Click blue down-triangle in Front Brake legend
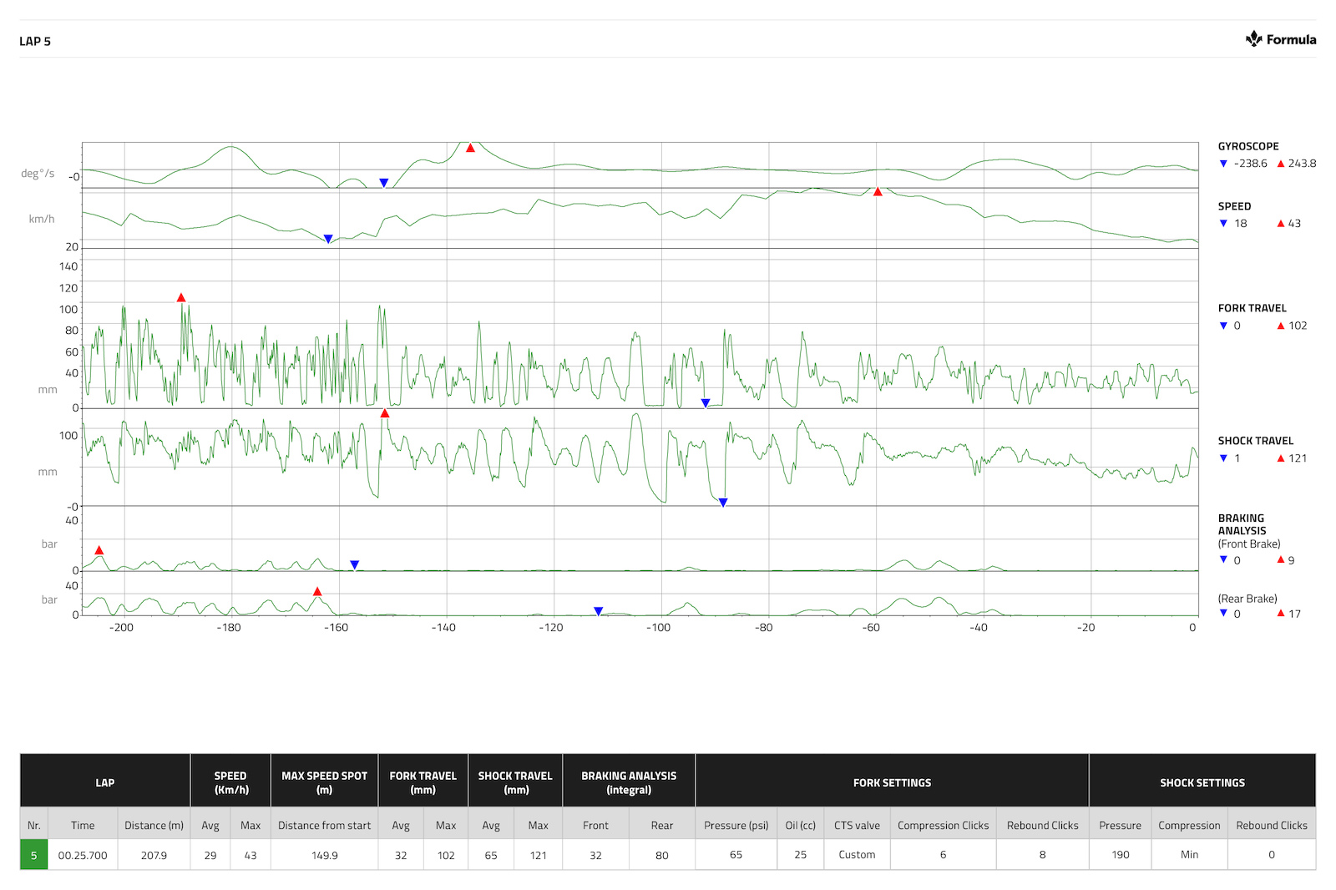The height and width of the screenshot is (890, 1336). [1223, 559]
